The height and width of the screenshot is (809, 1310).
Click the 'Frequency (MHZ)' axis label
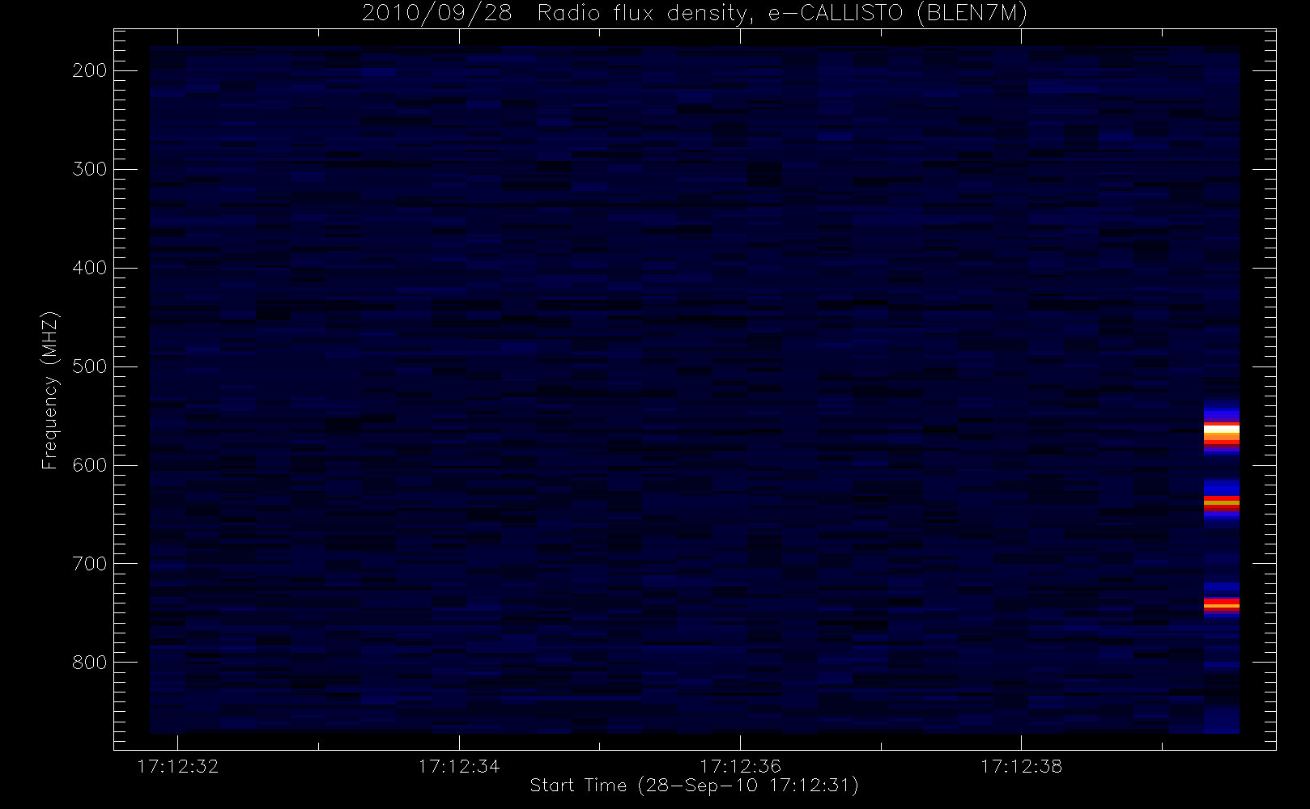tap(49, 390)
